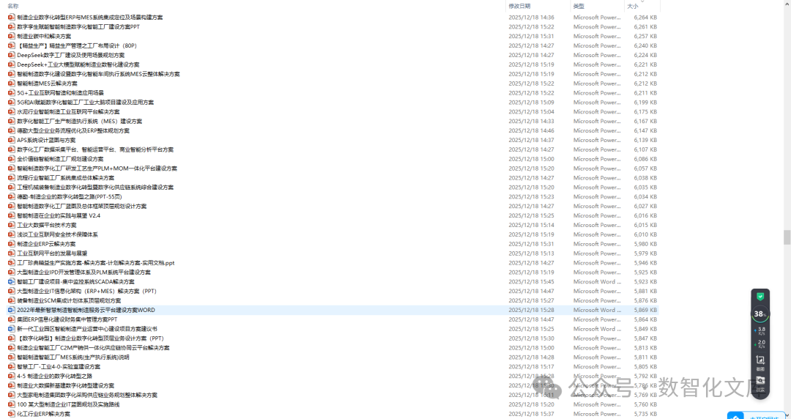
Task: Click the green shield icon in floating widget
Action: 760,297
